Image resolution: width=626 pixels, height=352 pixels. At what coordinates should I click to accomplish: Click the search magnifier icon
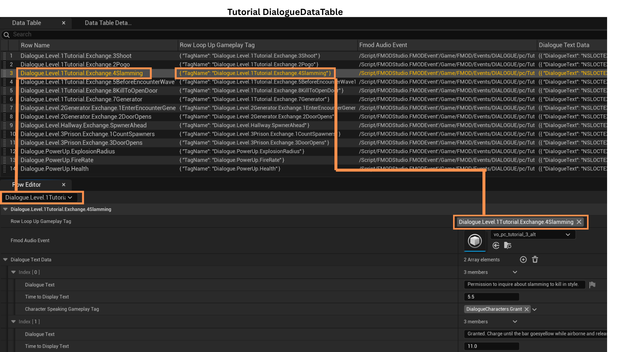point(7,35)
